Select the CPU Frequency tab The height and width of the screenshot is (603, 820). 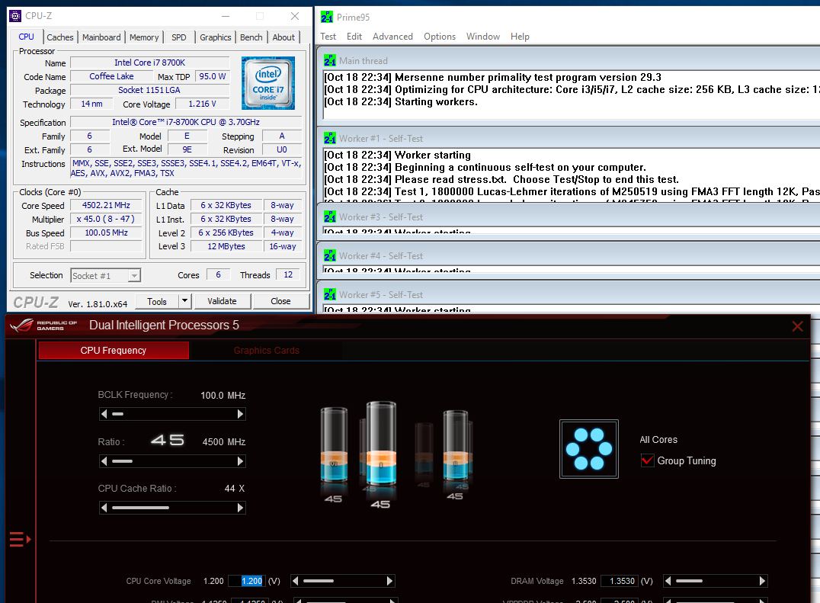coord(114,351)
